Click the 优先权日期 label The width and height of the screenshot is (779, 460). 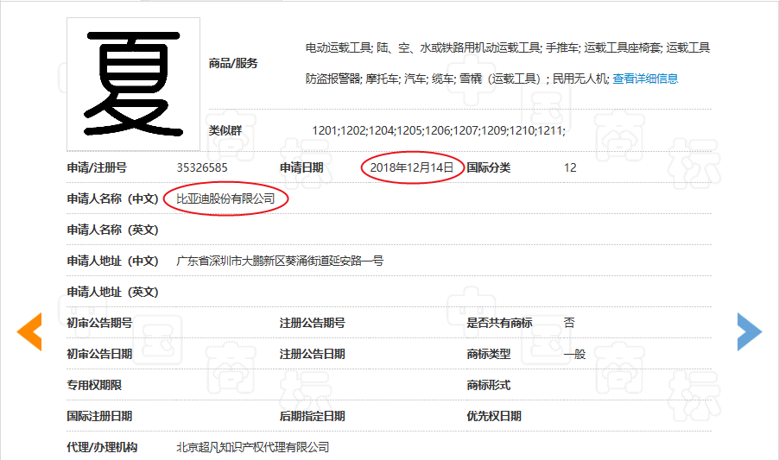(494, 416)
